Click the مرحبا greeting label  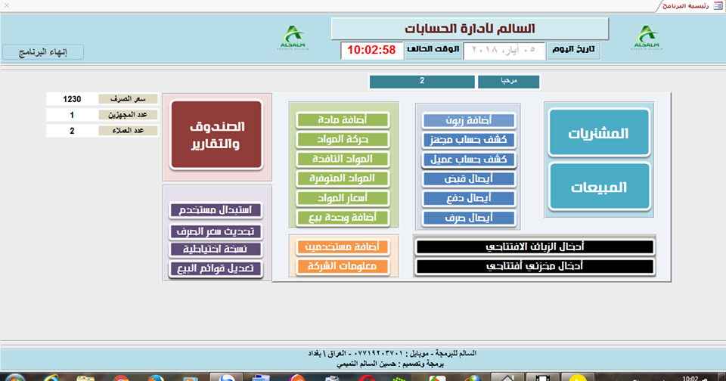coord(509,81)
